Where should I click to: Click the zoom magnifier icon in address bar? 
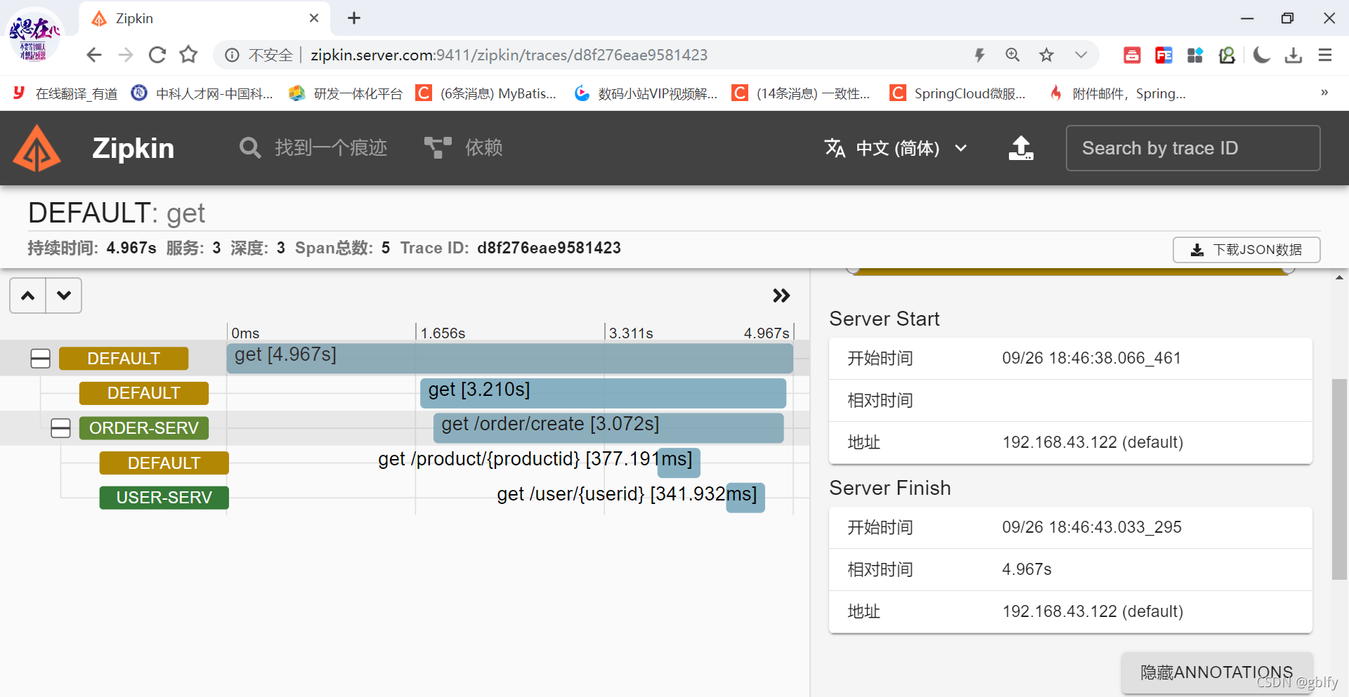[1012, 55]
